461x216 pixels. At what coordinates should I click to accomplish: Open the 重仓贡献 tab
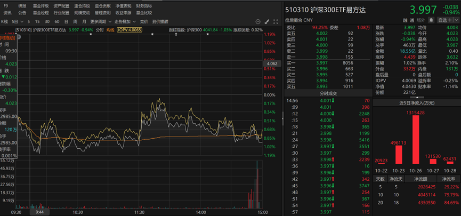103,5
